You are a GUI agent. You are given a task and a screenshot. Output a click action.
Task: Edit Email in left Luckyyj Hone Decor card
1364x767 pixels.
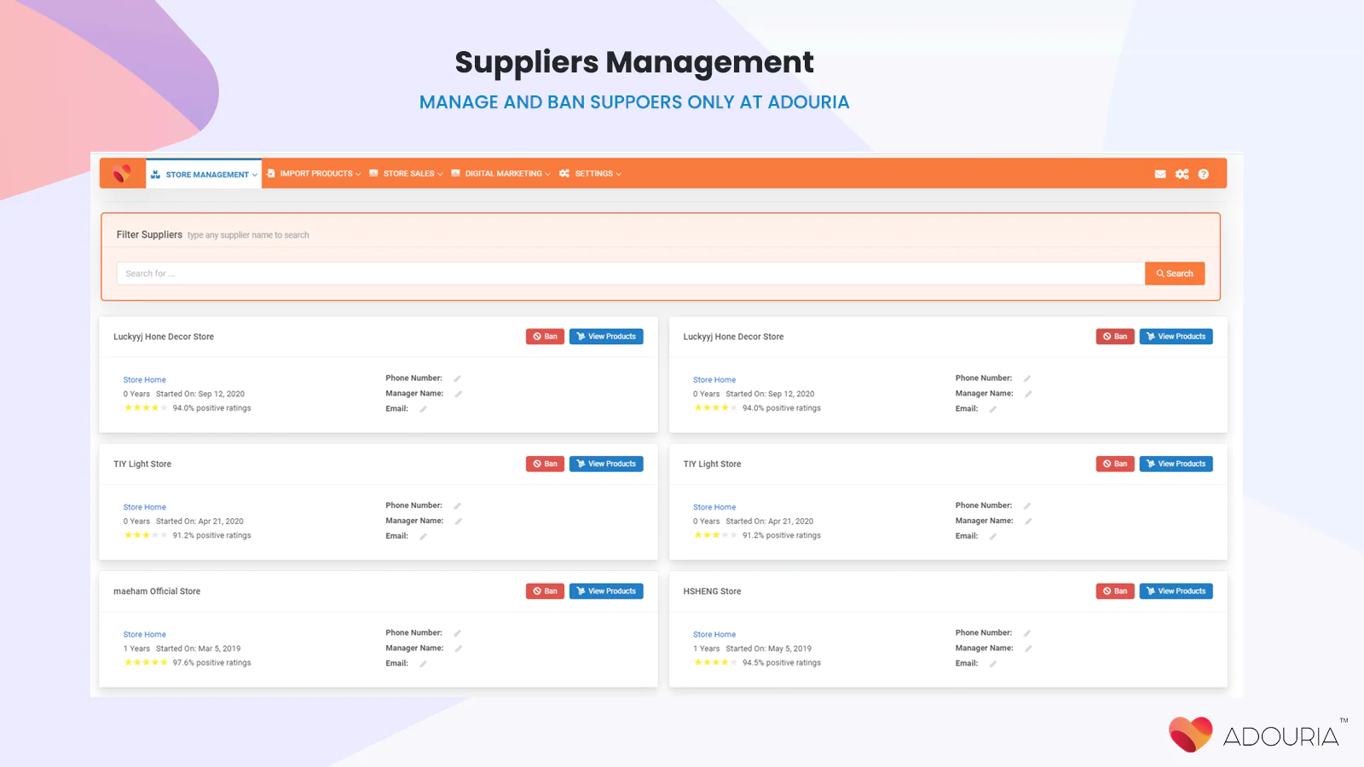[x=423, y=409]
